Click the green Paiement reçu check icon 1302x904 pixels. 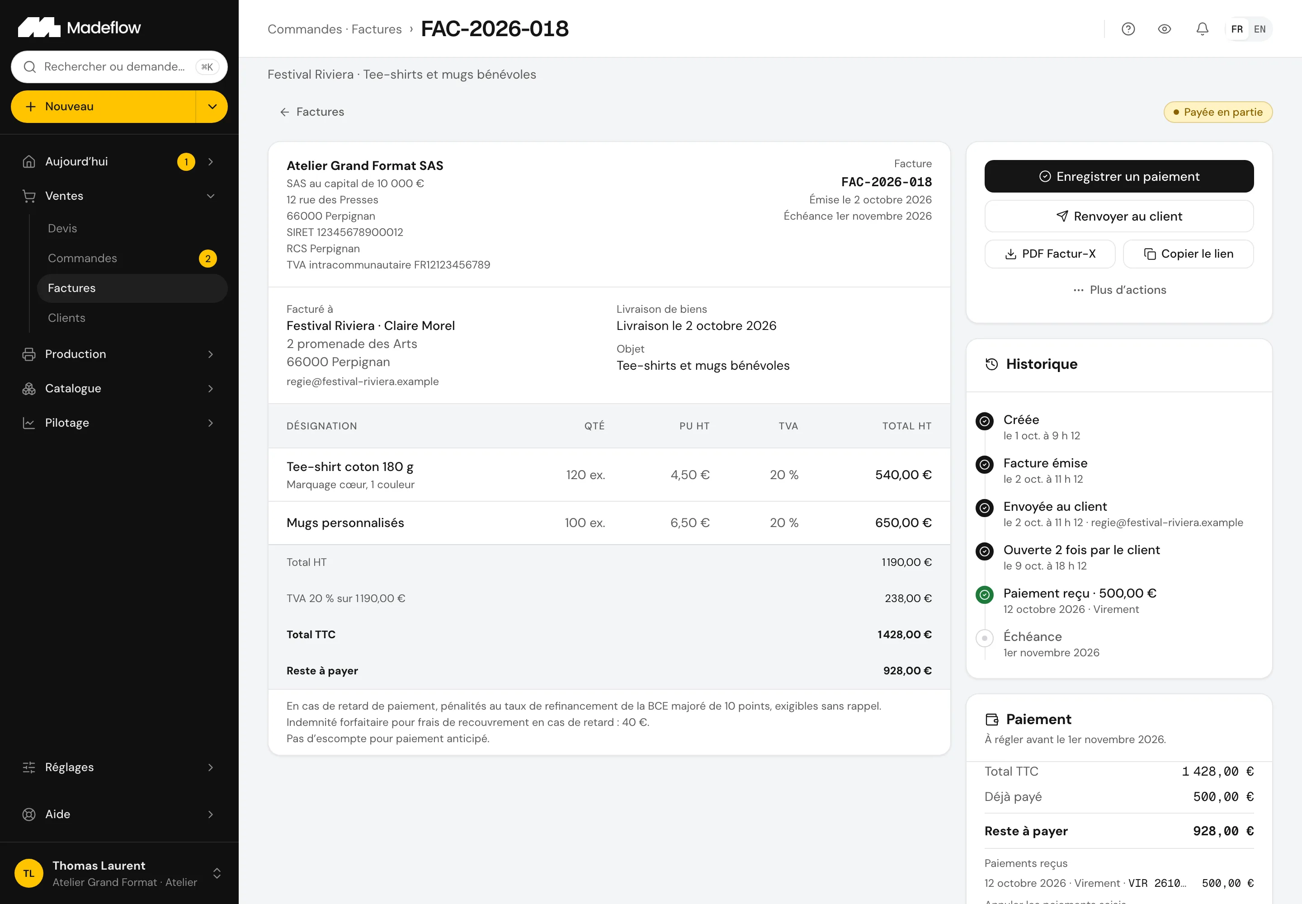point(985,595)
